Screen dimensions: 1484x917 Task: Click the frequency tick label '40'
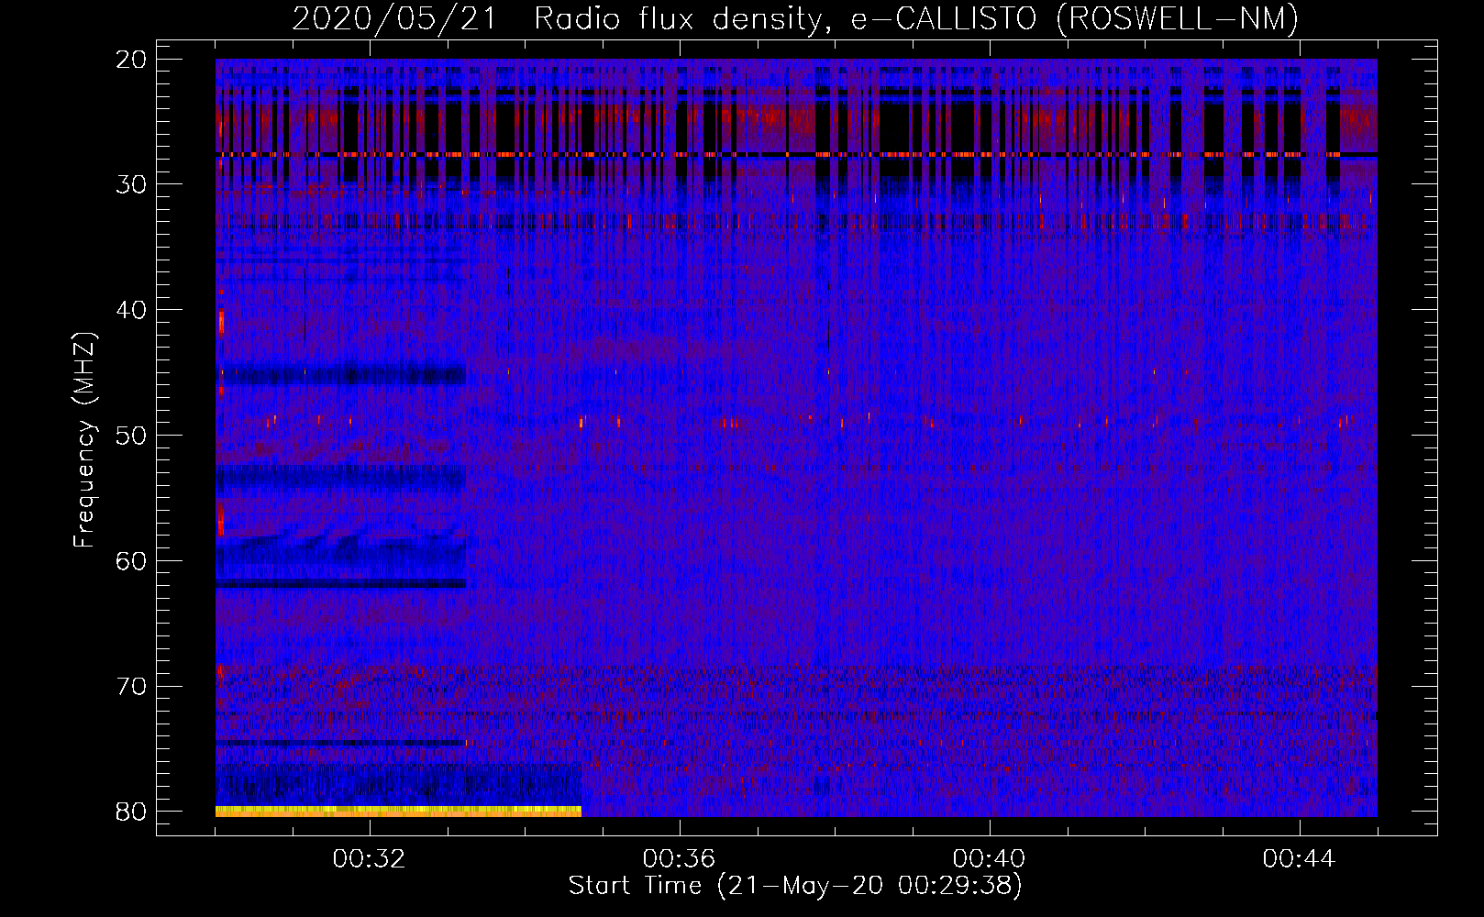131,310
